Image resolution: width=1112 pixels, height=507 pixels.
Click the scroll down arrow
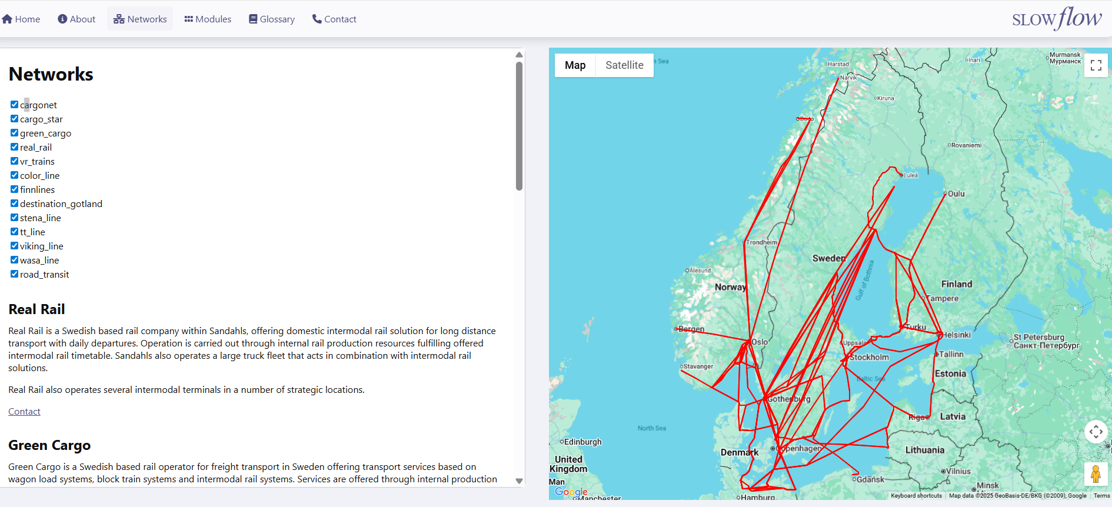point(519,481)
